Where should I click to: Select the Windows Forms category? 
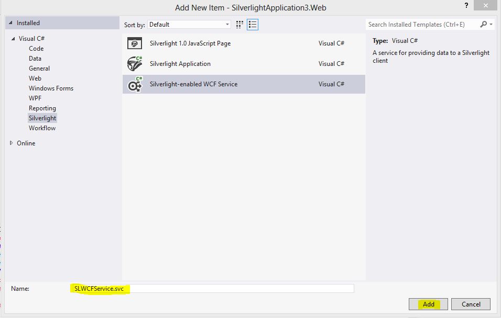(51, 88)
